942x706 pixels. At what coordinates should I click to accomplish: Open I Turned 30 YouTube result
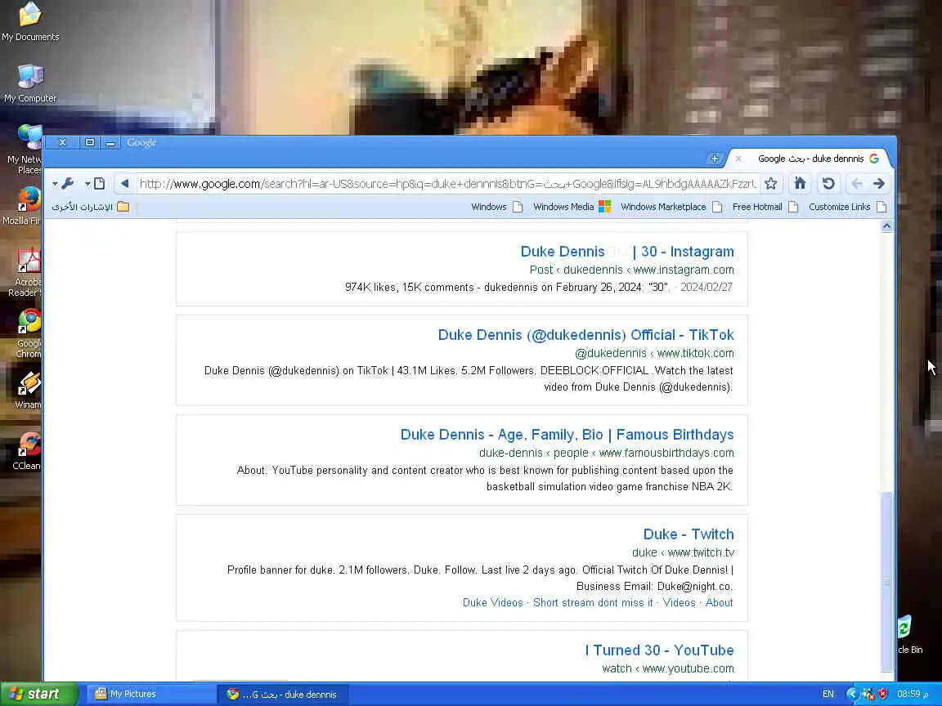click(660, 650)
